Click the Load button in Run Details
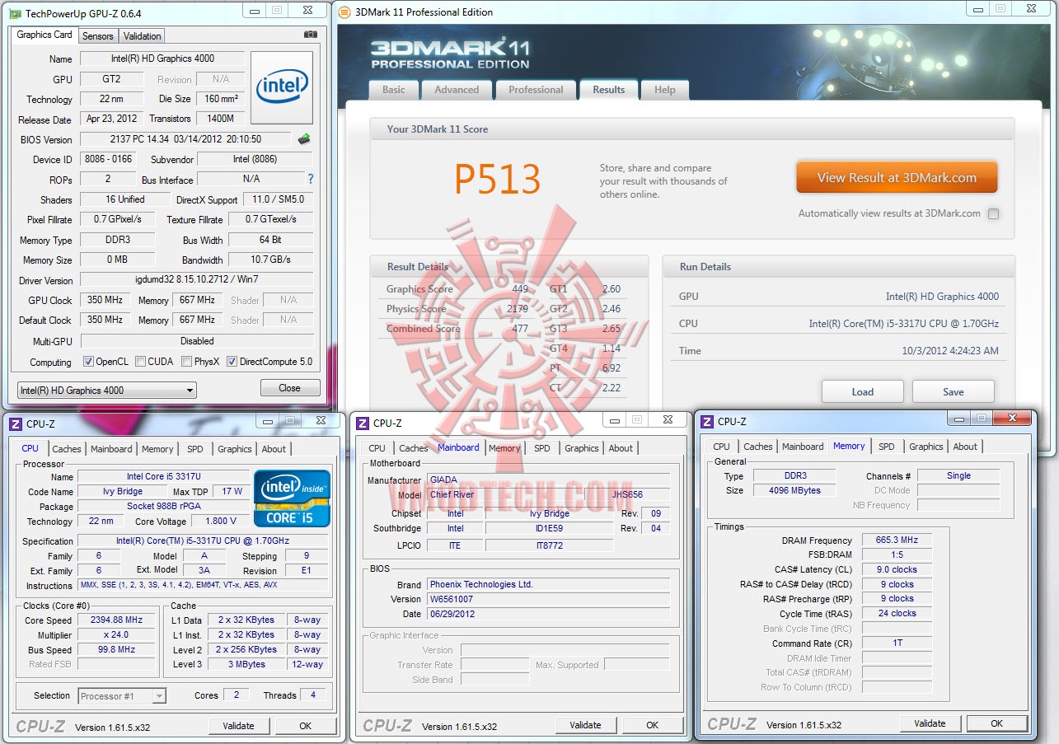1059x744 pixels. [x=863, y=391]
